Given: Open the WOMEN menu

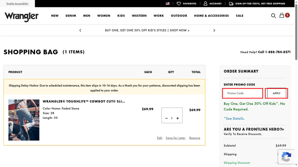Looking at the screenshot, I should coord(104,16).
